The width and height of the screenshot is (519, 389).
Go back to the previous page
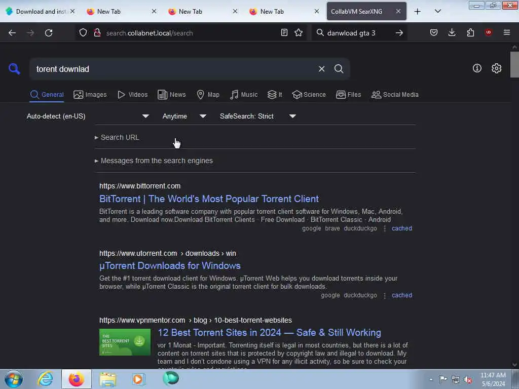[x=12, y=33]
